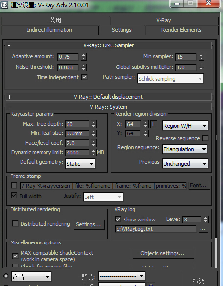Open log file browse button with ellipsis
Image resolution: width=223 pixels, height=286 pixels.
203,229
